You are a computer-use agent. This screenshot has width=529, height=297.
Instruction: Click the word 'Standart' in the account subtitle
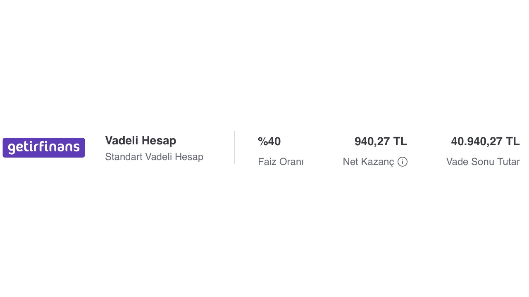(124, 157)
